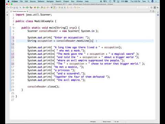Click the "A long time ago there lived a " string
The height and width of the screenshot is (124, 165).
click(x=77, y=47)
